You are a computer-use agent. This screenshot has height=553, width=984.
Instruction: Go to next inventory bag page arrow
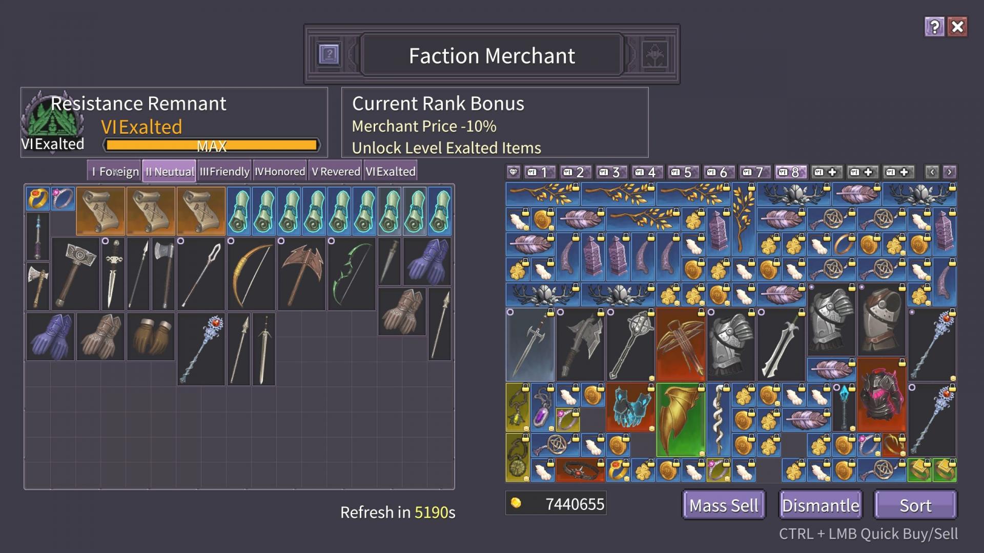[949, 172]
